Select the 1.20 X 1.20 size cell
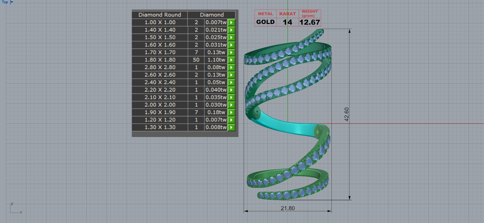 (x=160, y=120)
